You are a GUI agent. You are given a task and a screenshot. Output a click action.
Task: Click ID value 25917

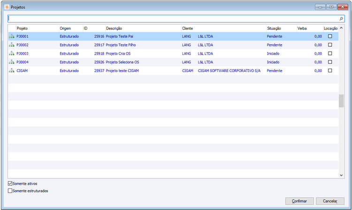99,45
